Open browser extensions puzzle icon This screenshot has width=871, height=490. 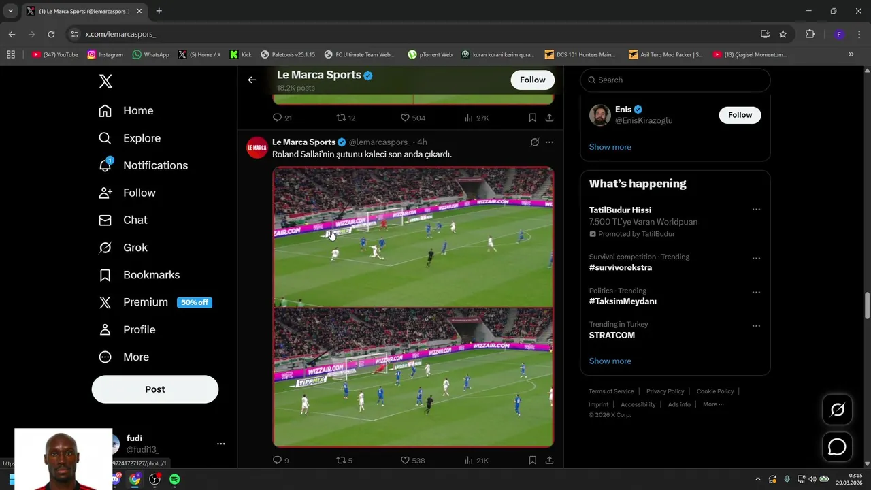tap(810, 34)
